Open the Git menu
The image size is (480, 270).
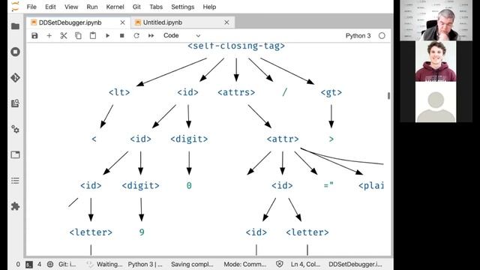(x=136, y=7)
